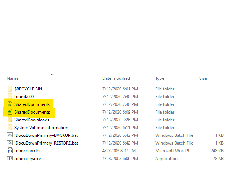Select the $RECYCLE.BIN folder icon
This screenshot has height=185, width=247.
coord(10,89)
